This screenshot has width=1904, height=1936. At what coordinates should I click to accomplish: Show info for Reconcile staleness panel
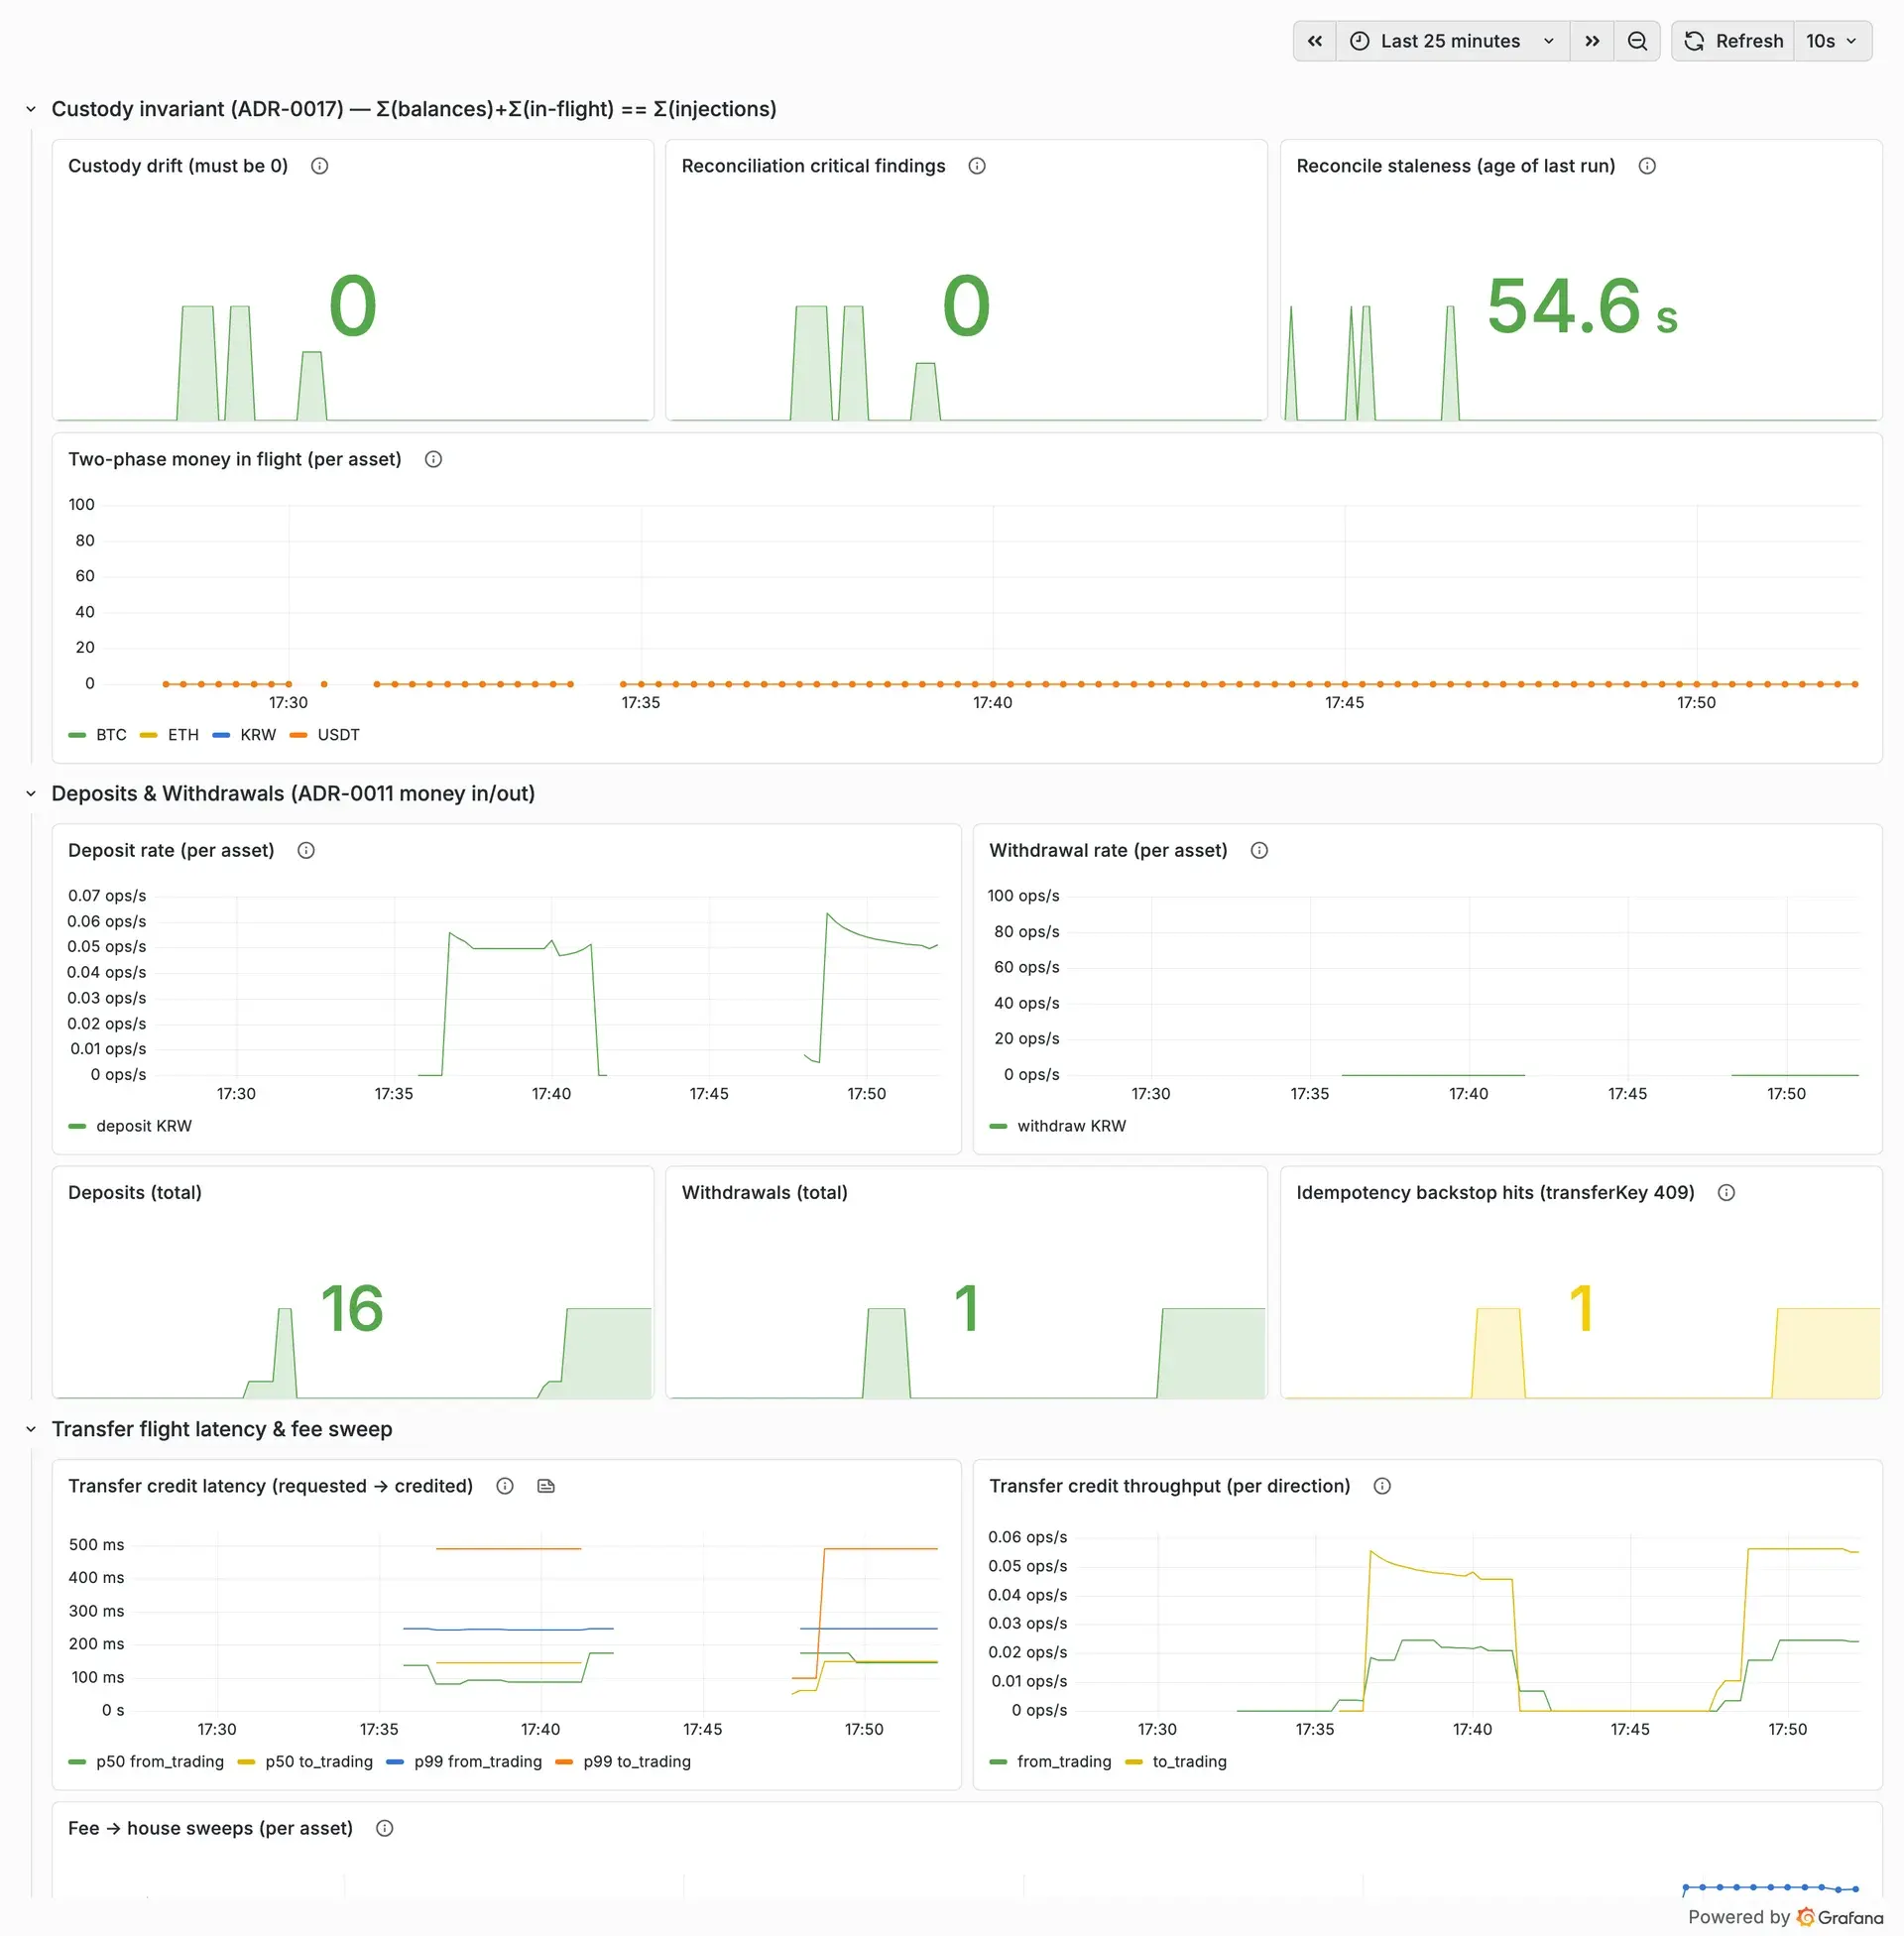(1647, 166)
